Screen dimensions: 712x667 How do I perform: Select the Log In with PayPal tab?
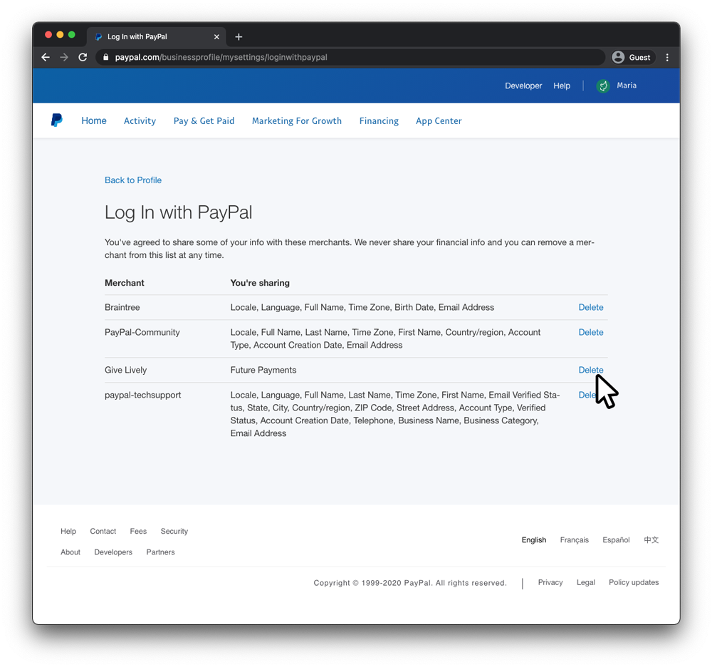point(155,37)
